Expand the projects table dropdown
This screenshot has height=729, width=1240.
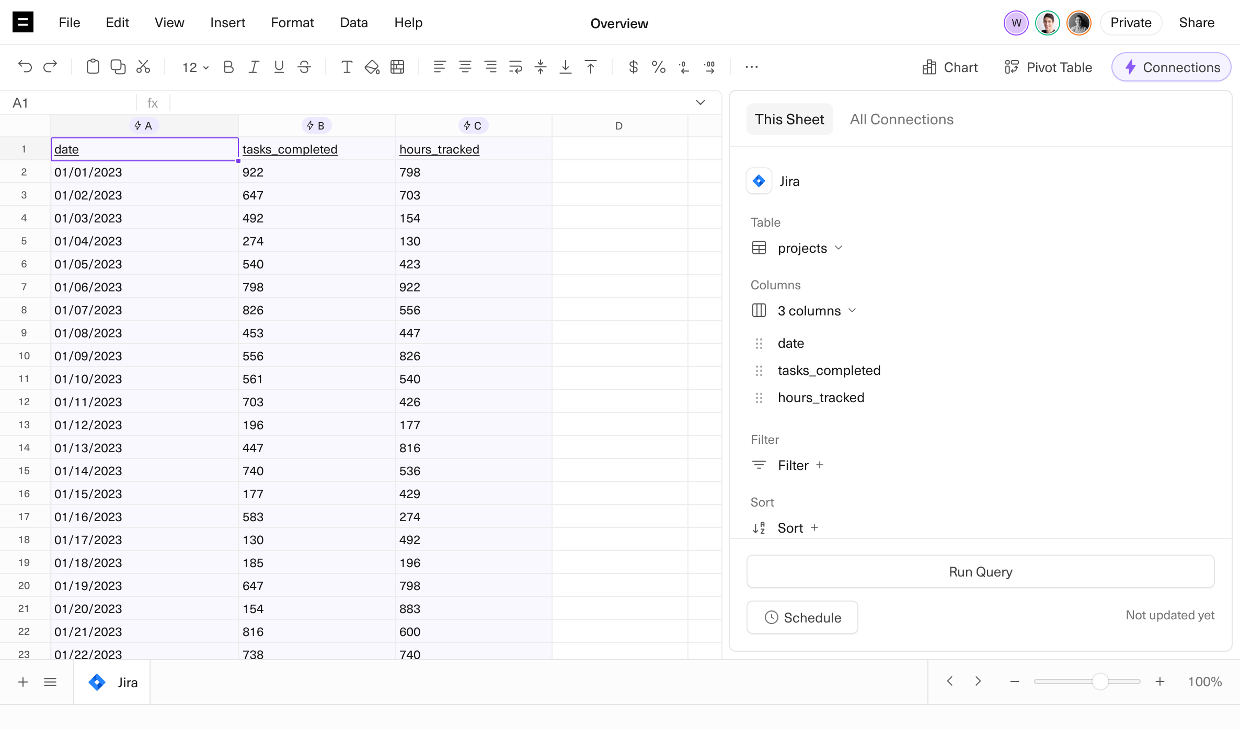pyautogui.click(x=810, y=248)
